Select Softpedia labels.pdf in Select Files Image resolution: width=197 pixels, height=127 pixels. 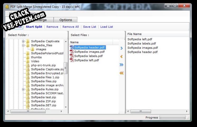coord(88,56)
